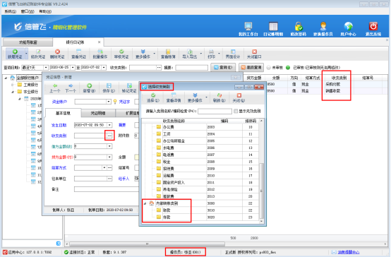Image resolution: width=391 pixels, height=257 pixels.
Task: Enable the 显示无效类别 checkbox
Action: [236, 112]
